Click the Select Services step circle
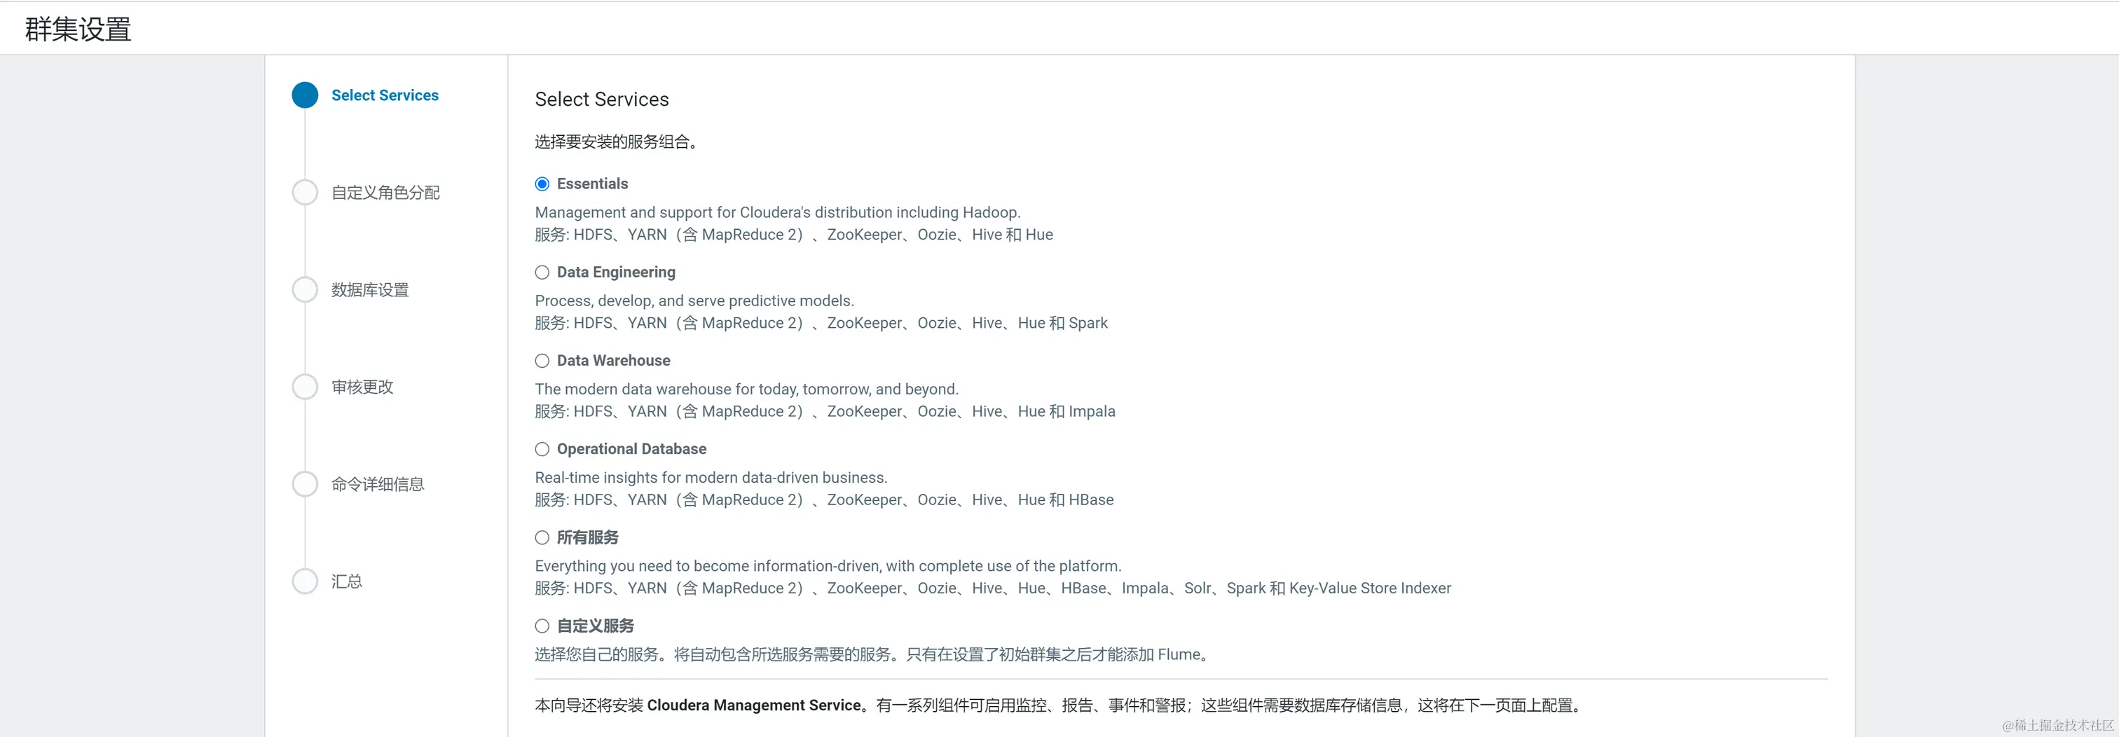This screenshot has height=737, width=2119. point(306,95)
